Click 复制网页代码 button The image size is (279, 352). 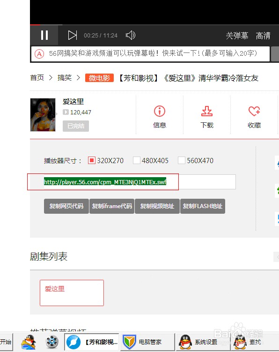click(x=66, y=206)
